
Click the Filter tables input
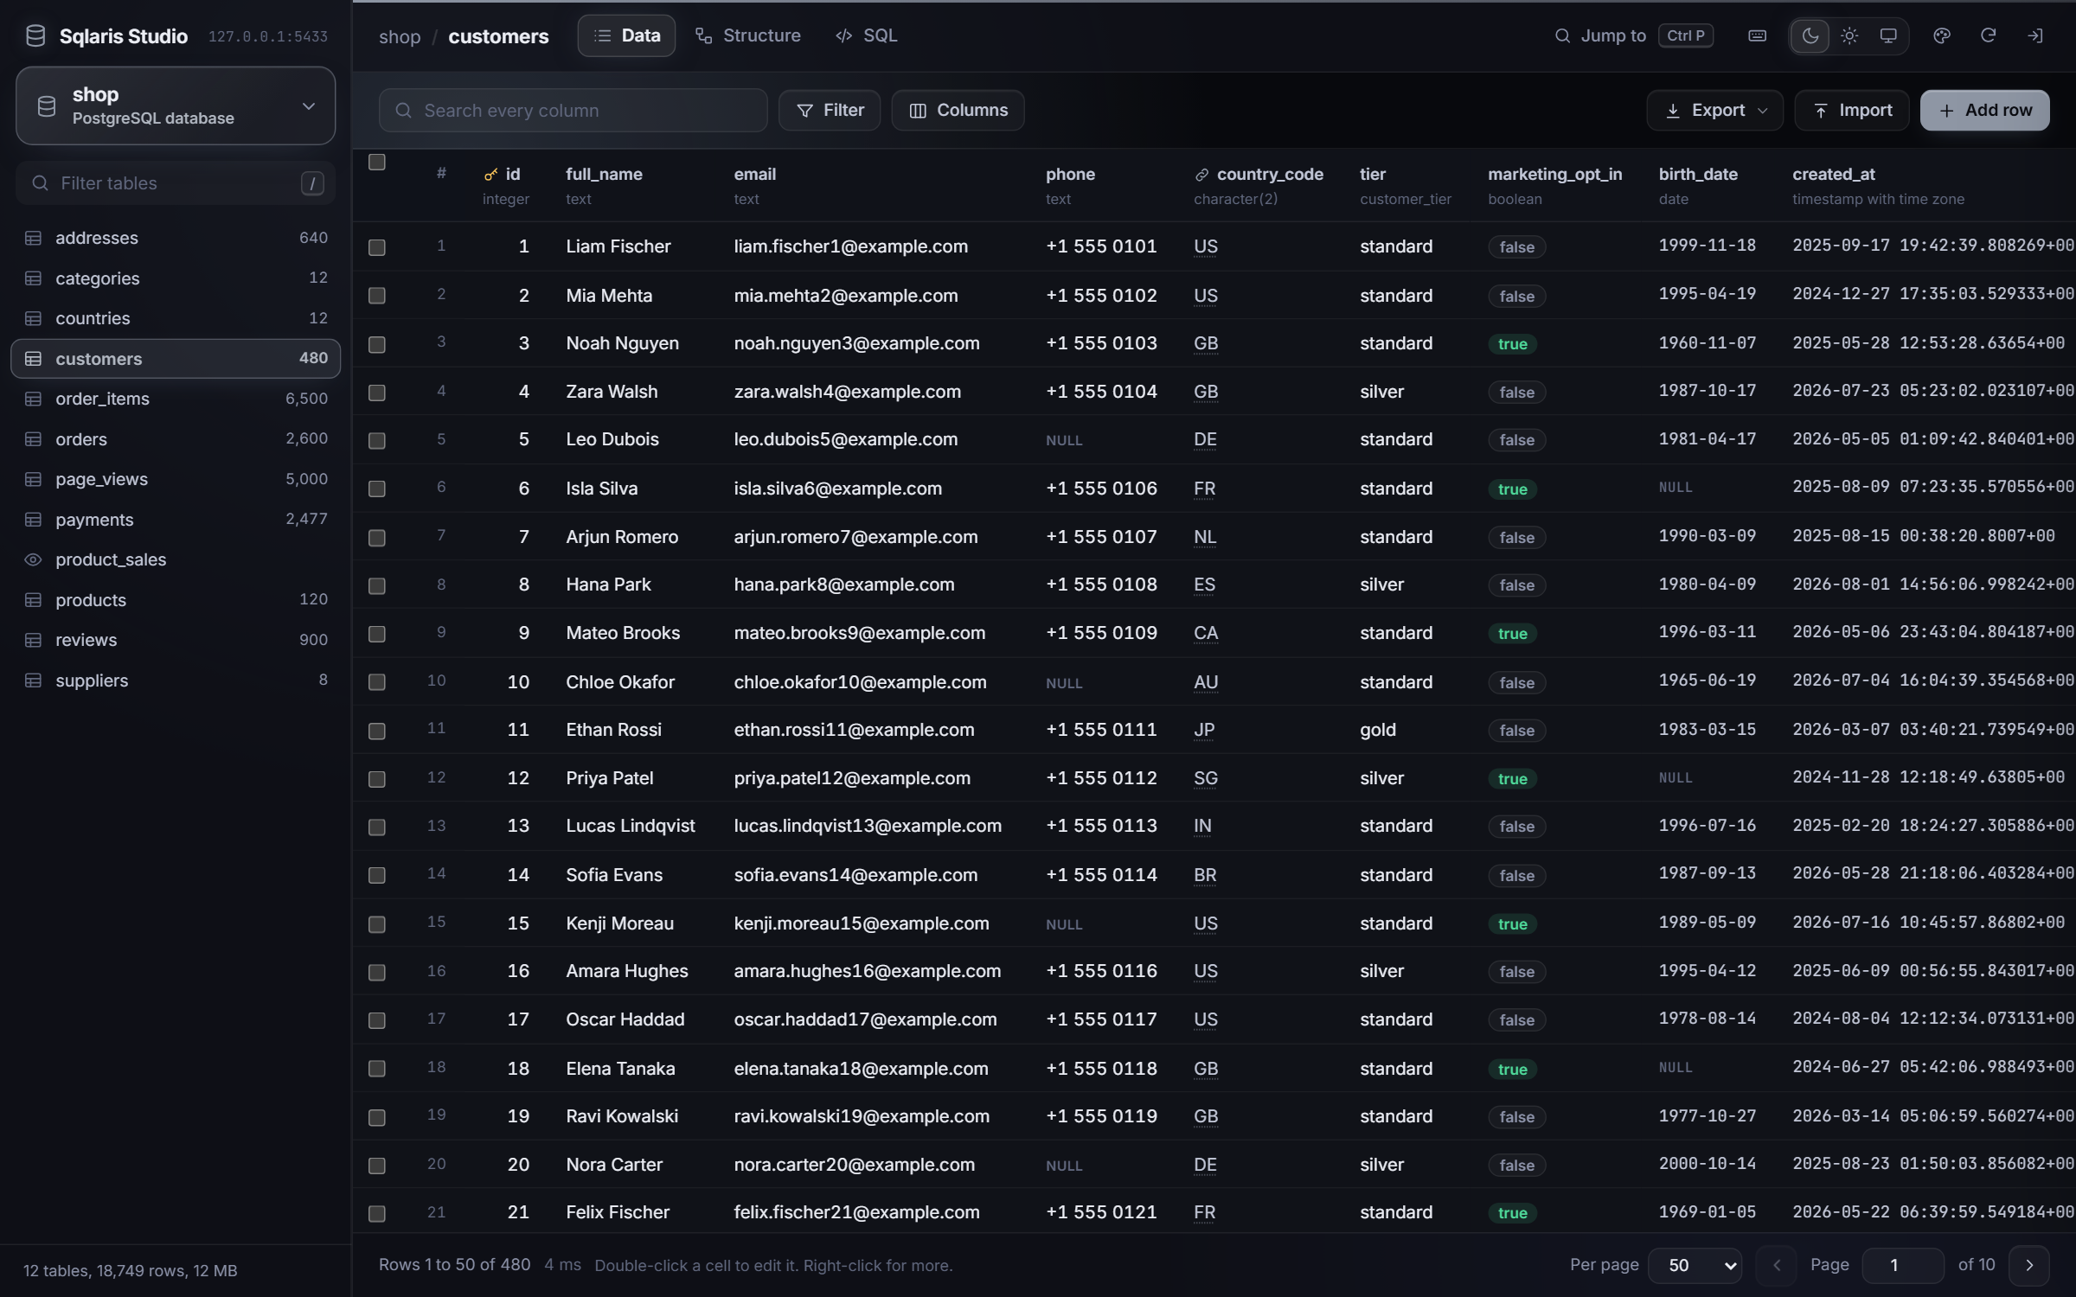pyautogui.click(x=176, y=183)
